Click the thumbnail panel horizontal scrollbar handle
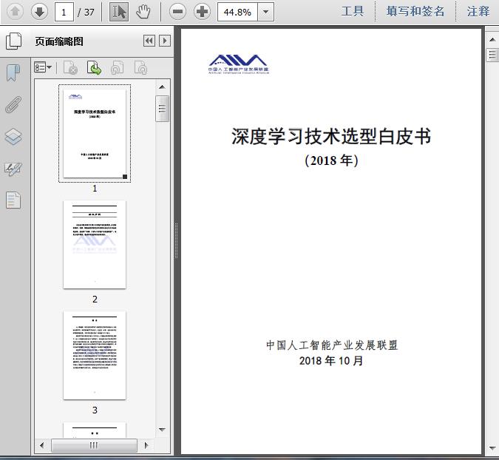This screenshot has width=499, height=460. tap(94, 445)
